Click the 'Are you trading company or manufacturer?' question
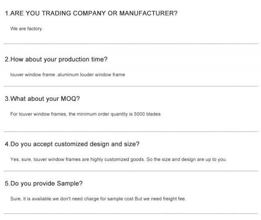261x220 pixels. coord(91,14)
